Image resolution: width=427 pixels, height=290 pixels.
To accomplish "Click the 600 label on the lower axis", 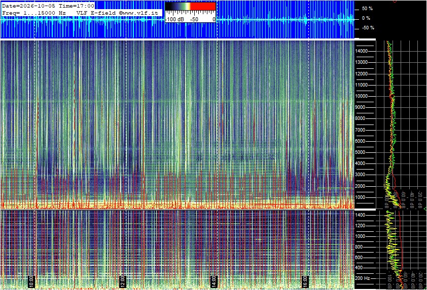I will (x=359, y=258).
